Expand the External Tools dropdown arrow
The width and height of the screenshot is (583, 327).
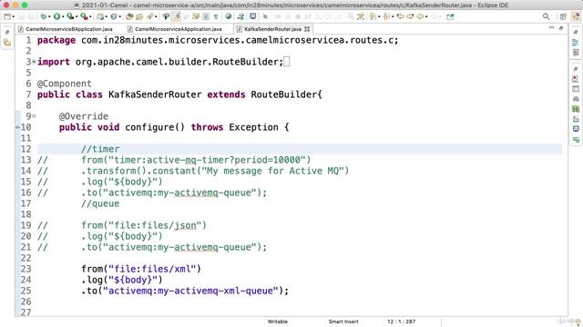90,16
